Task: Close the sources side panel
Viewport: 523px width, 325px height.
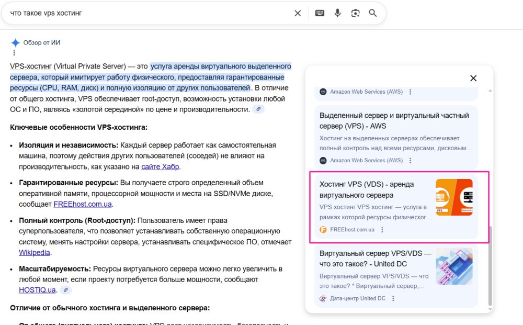Action: tap(473, 78)
